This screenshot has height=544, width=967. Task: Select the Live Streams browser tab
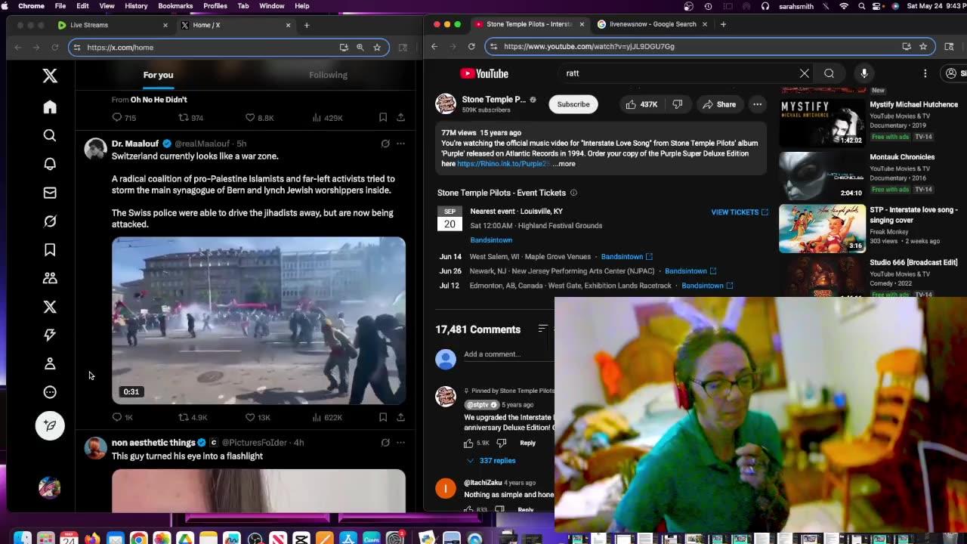113,25
